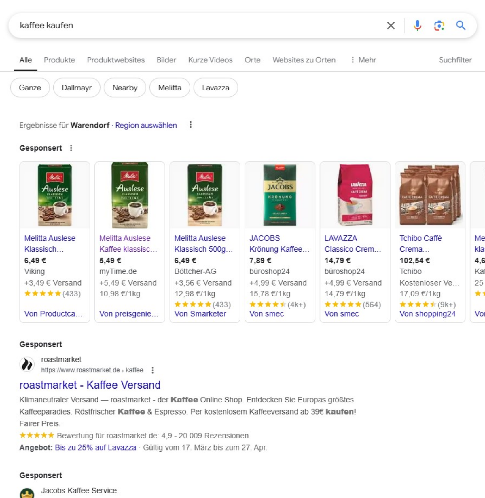Click the magnifying glass search icon
The width and height of the screenshot is (485, 498).
click(x=461, y=26)
